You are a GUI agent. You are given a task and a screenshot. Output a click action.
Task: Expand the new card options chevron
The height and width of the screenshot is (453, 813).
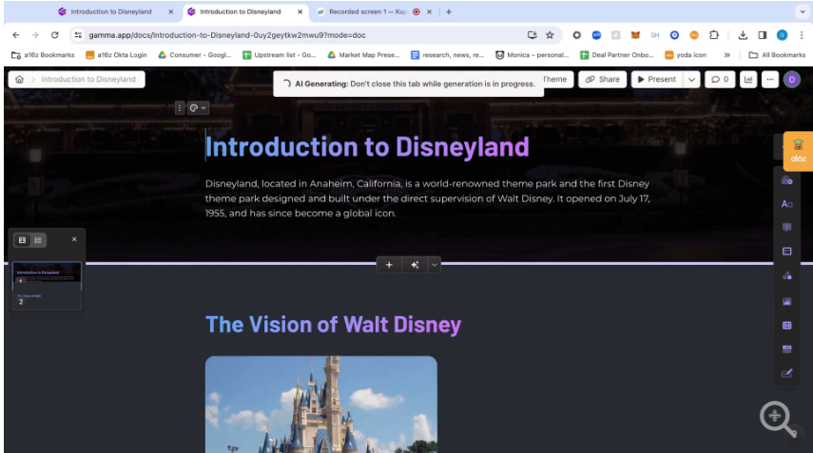pyautogui.click(x=434, y=265)
